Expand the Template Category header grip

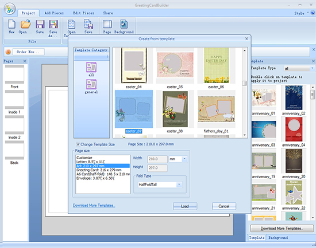107,57
